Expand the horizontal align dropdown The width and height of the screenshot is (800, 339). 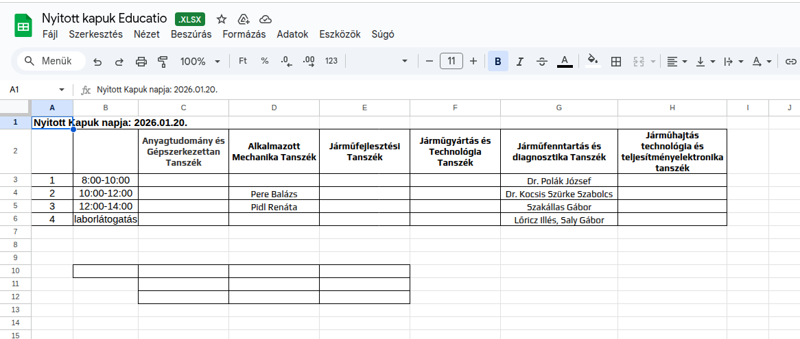(677, 62)
